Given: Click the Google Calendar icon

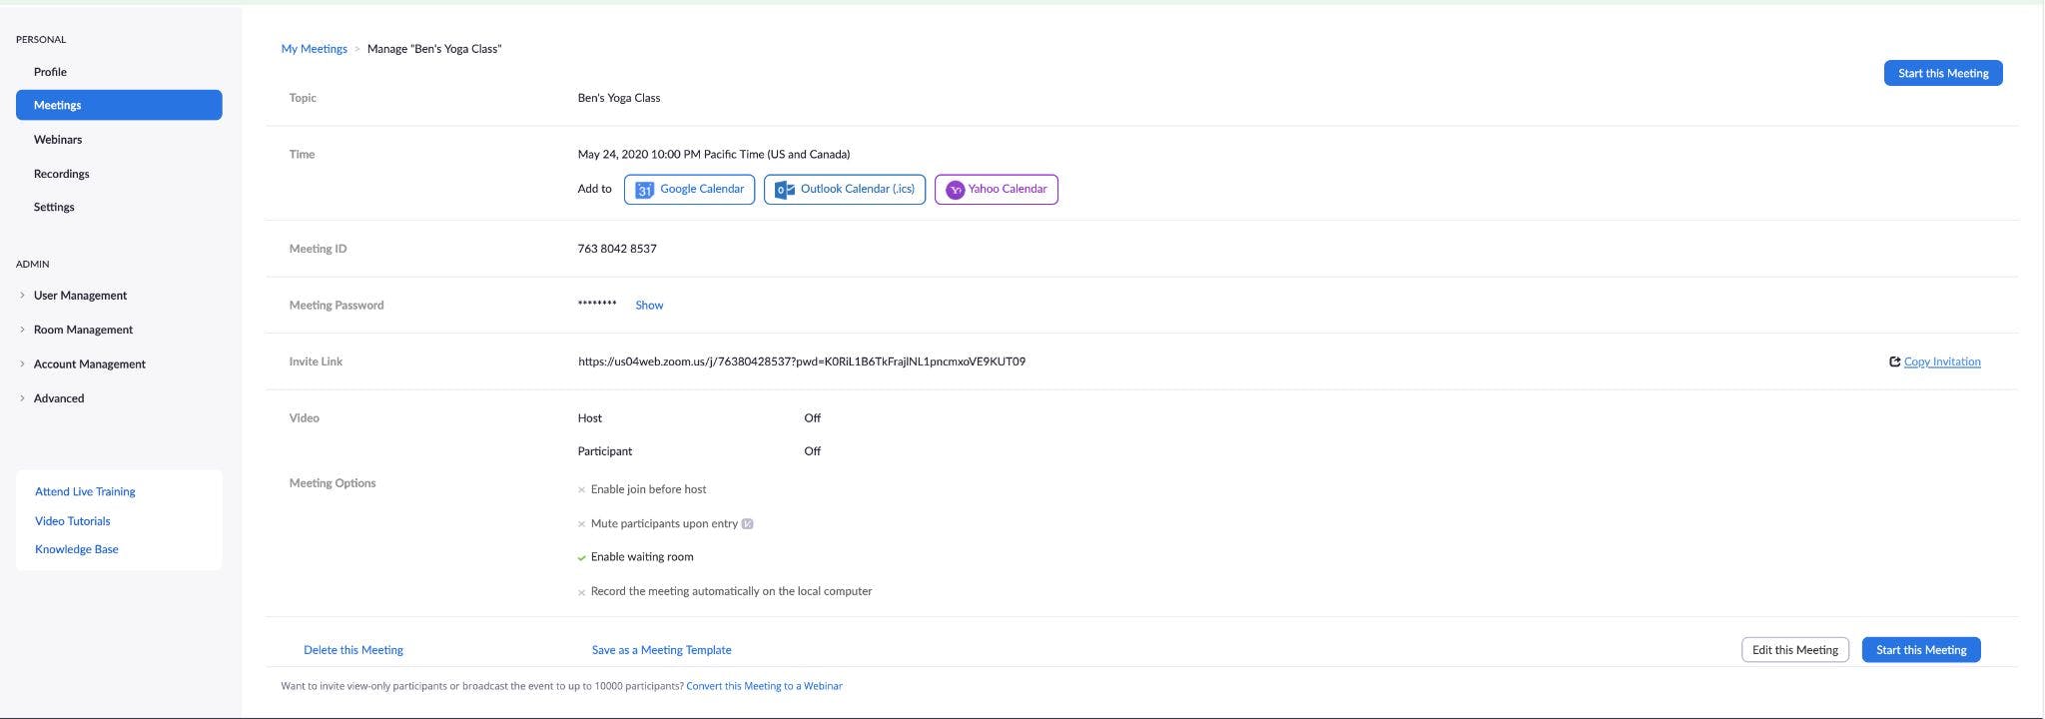Looking at the screenshot, I should (x=644, y=190).
